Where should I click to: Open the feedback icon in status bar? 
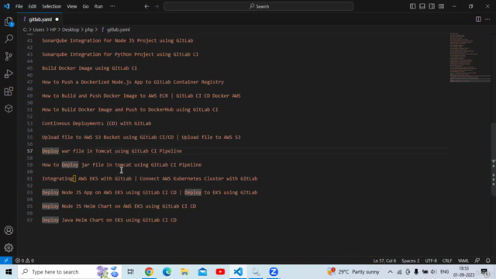477,260
